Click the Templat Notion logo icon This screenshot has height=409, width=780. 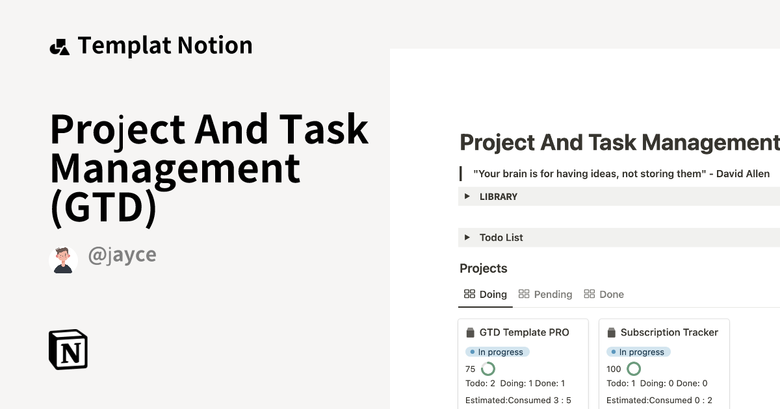pos(60,45)
